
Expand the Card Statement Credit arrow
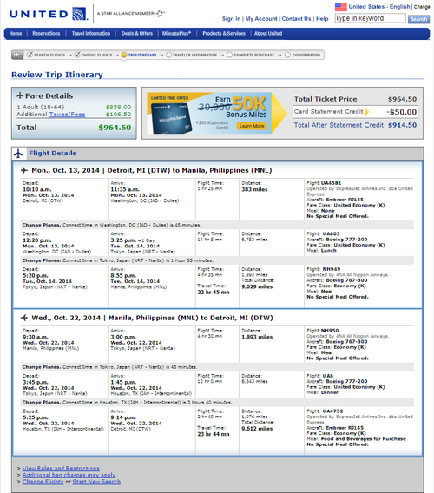(366, 112)
